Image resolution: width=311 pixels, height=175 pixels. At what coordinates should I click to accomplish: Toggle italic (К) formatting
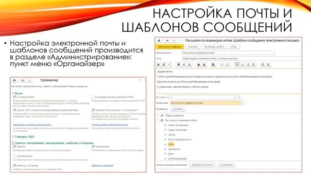(184, 65)
